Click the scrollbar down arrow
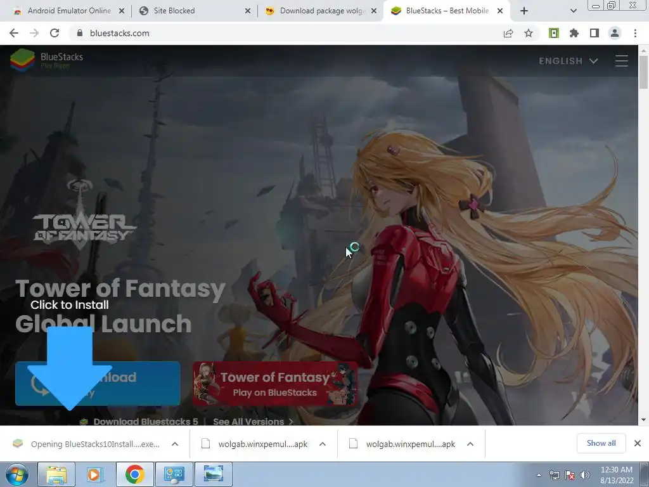Viewport: 649px width, 487px height. point(643,420)
